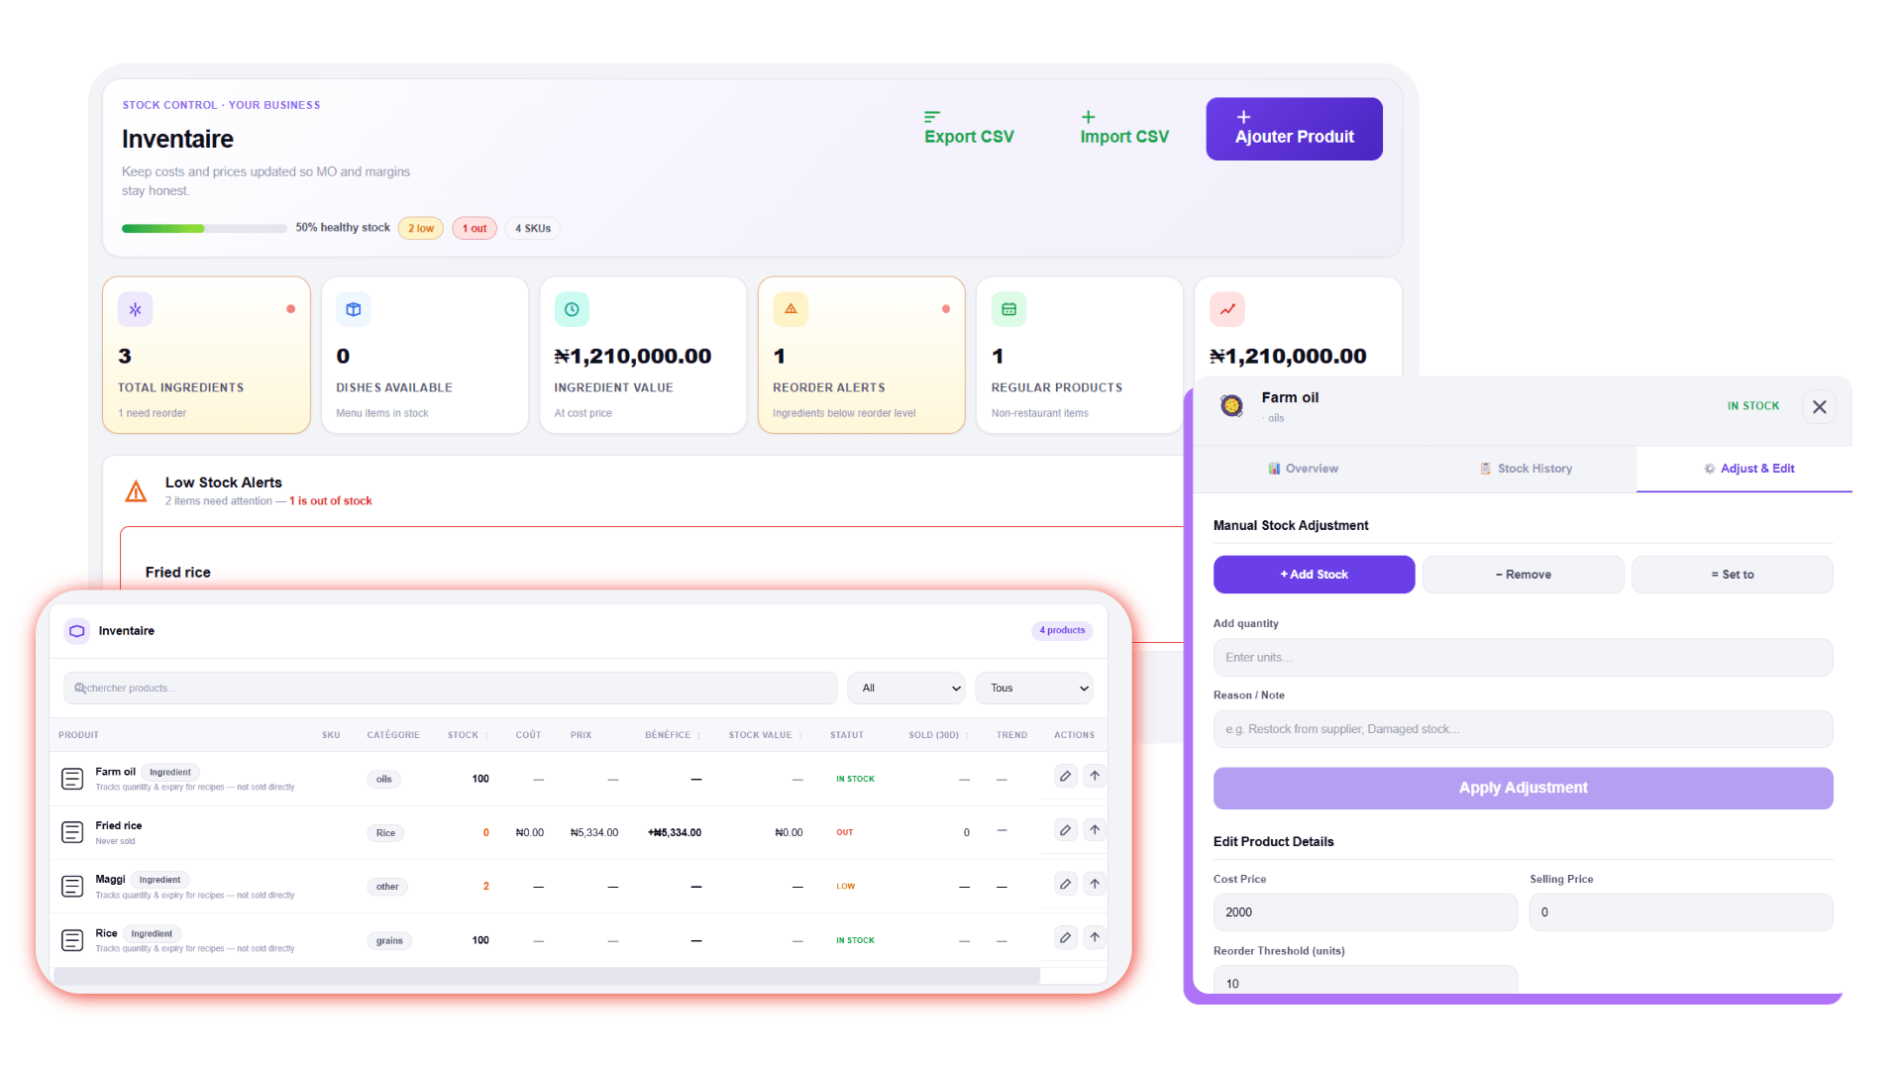Click up-arrow action for Farm oil row

(x=1095, y=777)
